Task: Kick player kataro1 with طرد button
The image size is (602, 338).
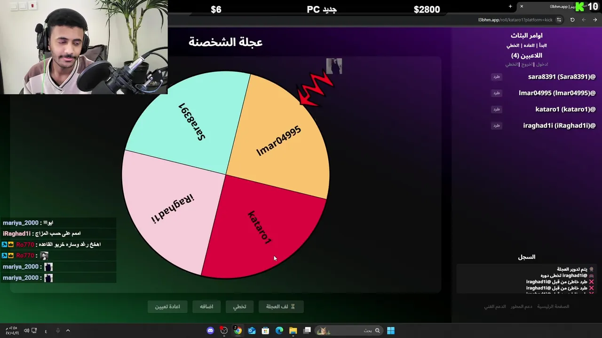Action: pos(496,109)
